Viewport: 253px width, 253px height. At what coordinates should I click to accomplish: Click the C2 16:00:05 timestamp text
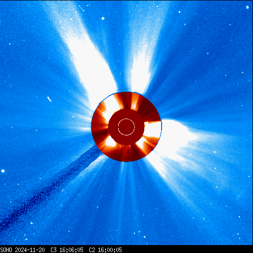tap(105, 250)
